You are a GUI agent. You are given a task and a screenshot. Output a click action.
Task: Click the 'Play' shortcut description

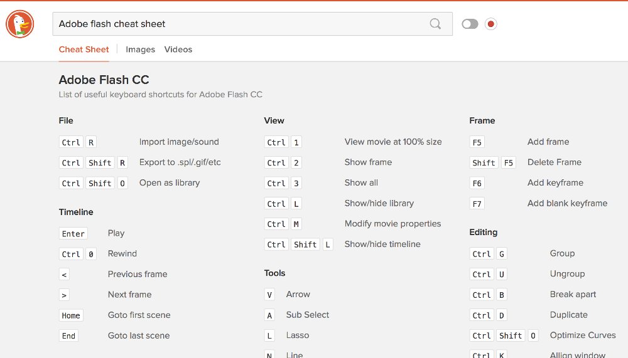[116, 233]
